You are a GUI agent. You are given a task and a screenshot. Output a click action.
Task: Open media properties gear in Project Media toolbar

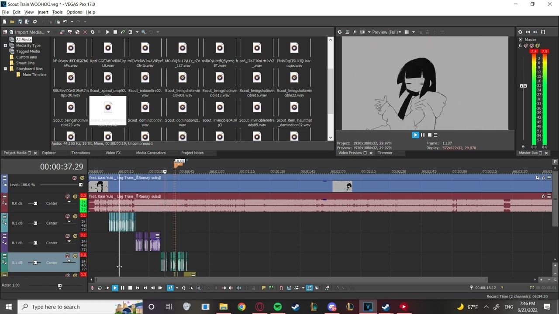92,32
